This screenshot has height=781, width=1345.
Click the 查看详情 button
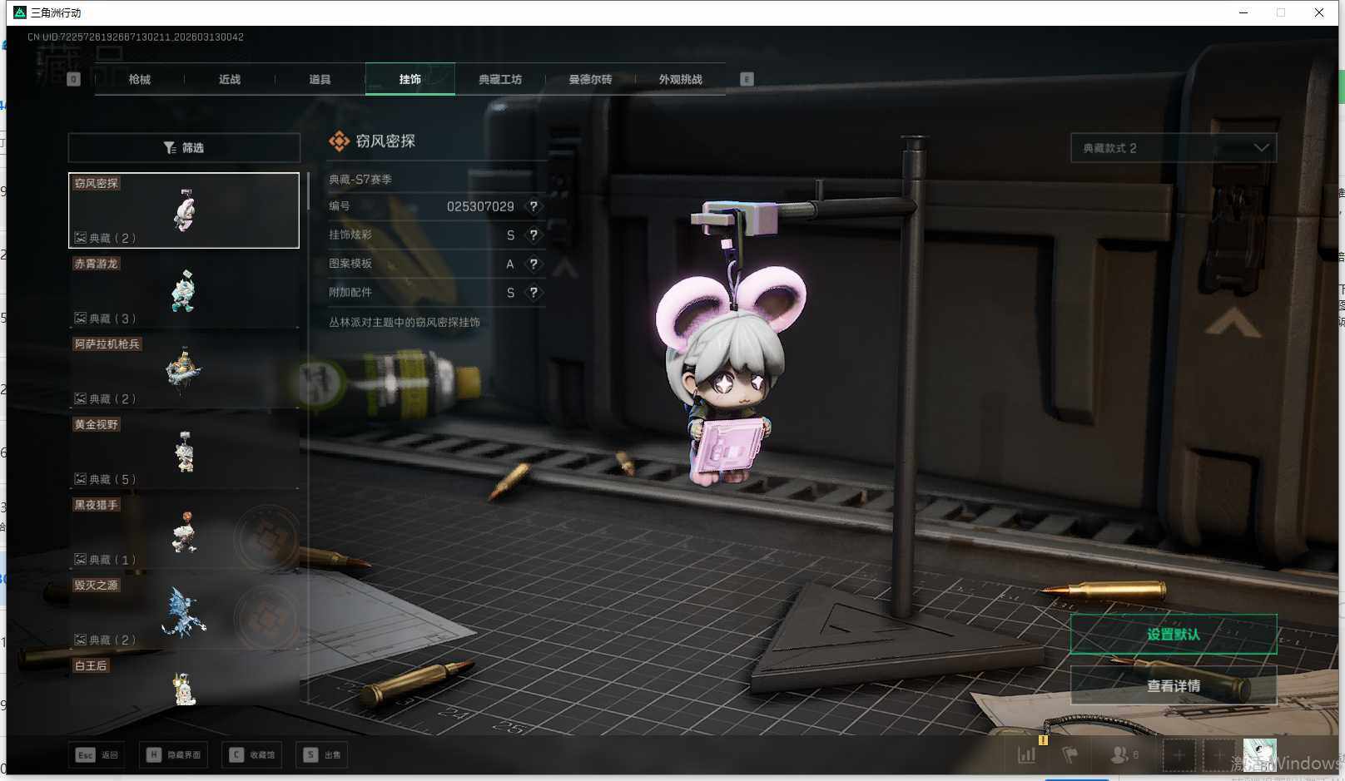(x=1174, y=686)
